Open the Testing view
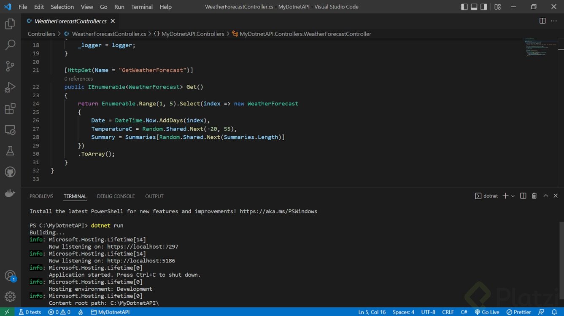Screen dimensions: 564x316 (x=10, y=150)
